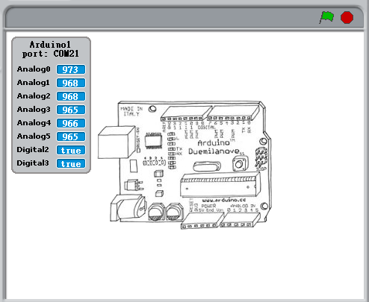Click the reset button on the board drawing
Viewport: 369px width, 302px height.
240,163
